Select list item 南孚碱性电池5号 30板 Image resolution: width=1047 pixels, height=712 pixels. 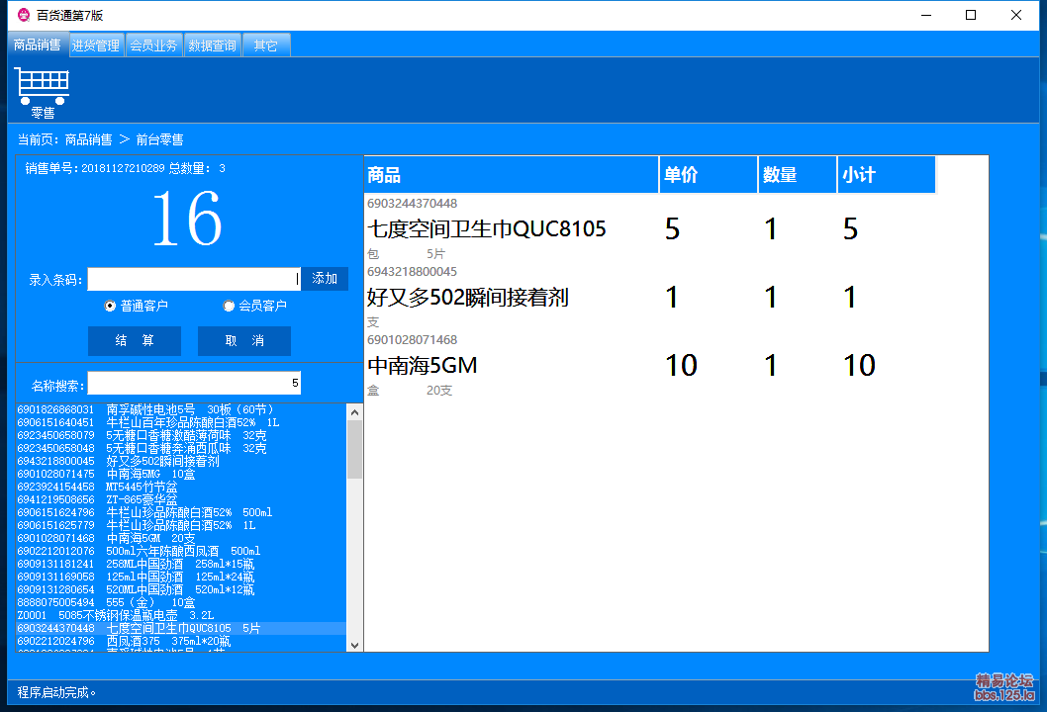click(x=180, y=409)
